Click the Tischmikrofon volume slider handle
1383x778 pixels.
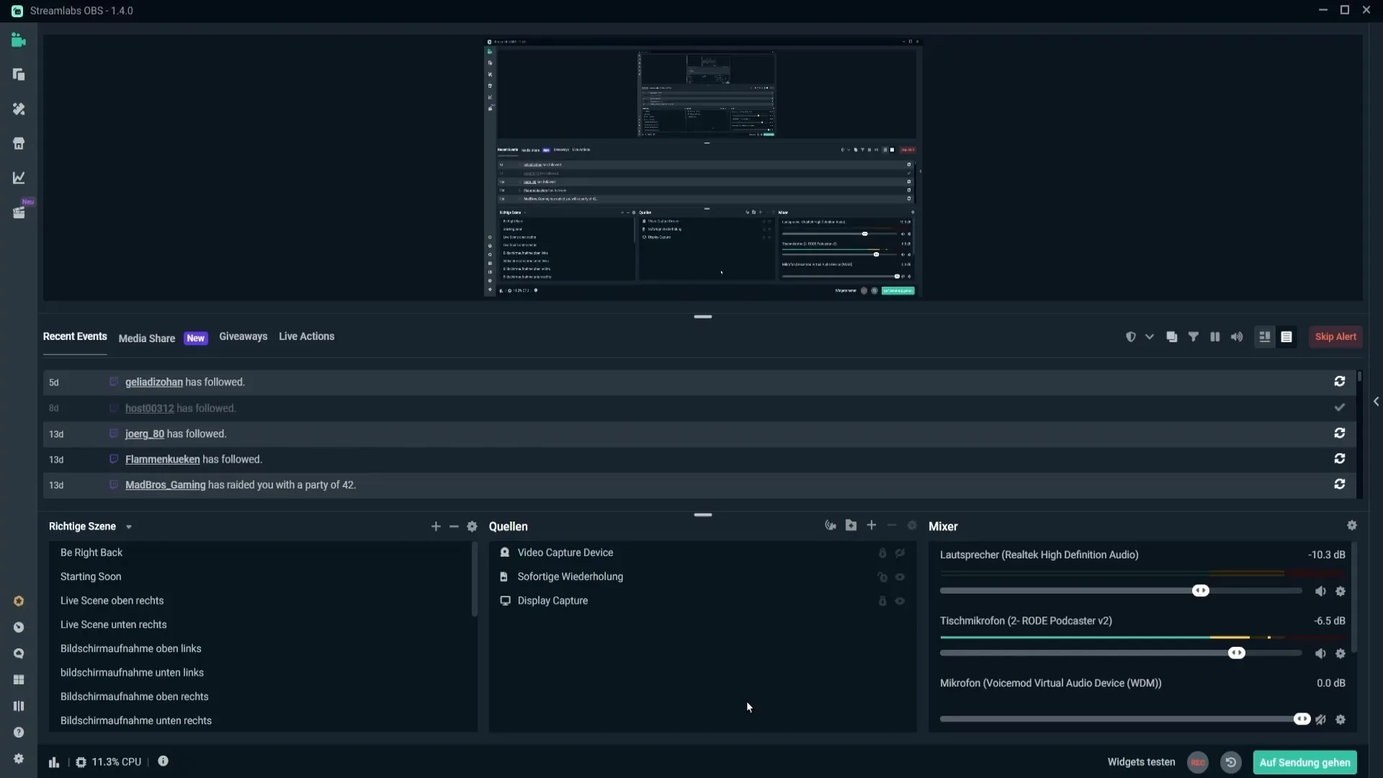click(x=1237, y=653)
